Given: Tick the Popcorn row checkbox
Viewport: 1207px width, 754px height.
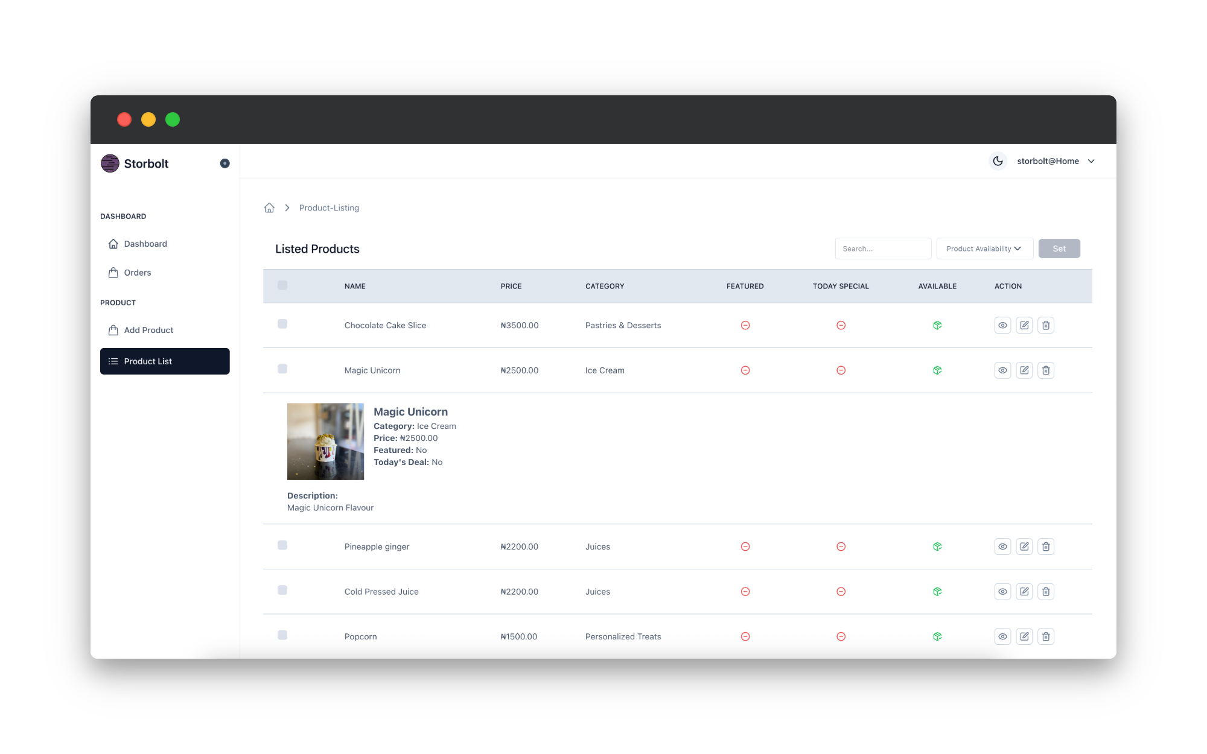Looking at the screenshot, I should pos(282,635).
